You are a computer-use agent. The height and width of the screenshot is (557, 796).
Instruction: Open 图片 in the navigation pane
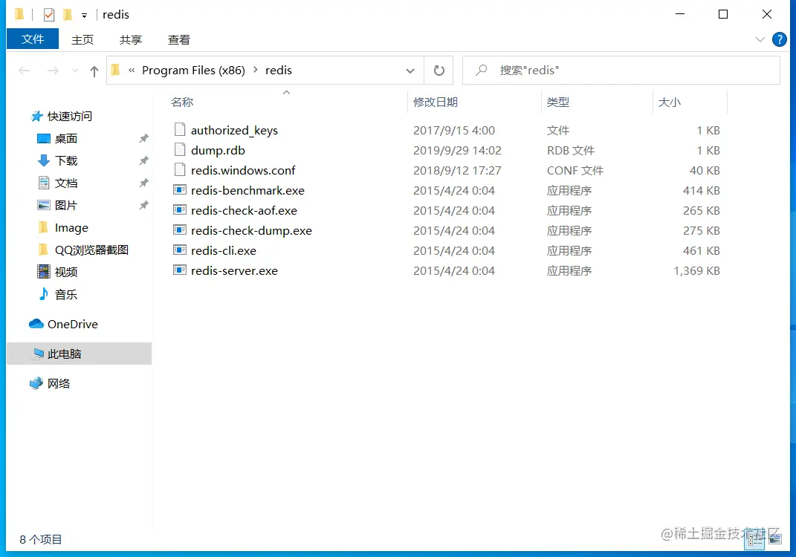pos(66,206)
